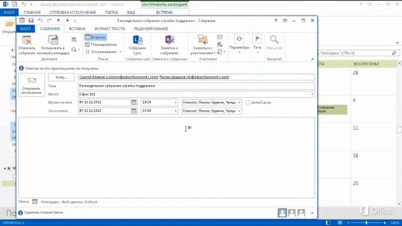Switch to reading view icon in status bar
The height and width of the screenshot is (226, 402).
tap(340, 223)
